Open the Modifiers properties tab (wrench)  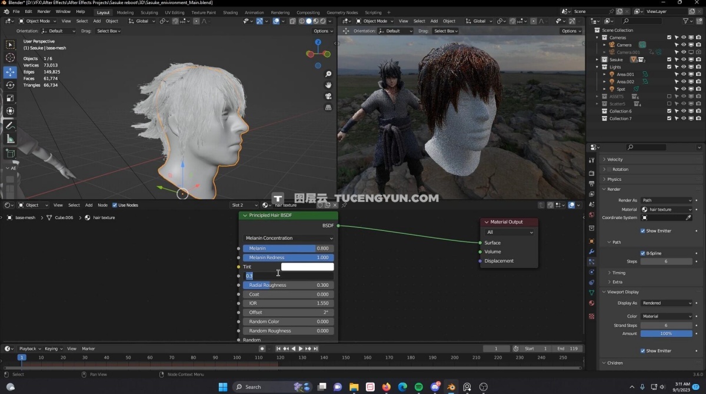pyautogui.click(x=591, y=251)
